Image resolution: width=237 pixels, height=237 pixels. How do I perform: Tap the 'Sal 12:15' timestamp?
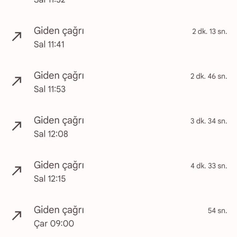(50, 179)
